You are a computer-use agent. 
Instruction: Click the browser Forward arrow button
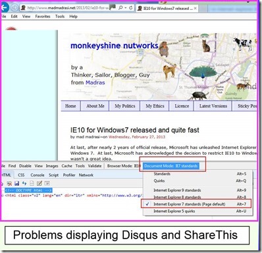click(14, 8)
